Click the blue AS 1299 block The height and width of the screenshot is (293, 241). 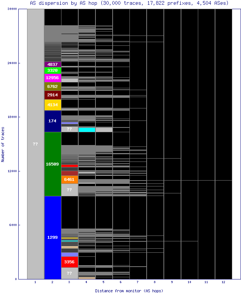53,237
